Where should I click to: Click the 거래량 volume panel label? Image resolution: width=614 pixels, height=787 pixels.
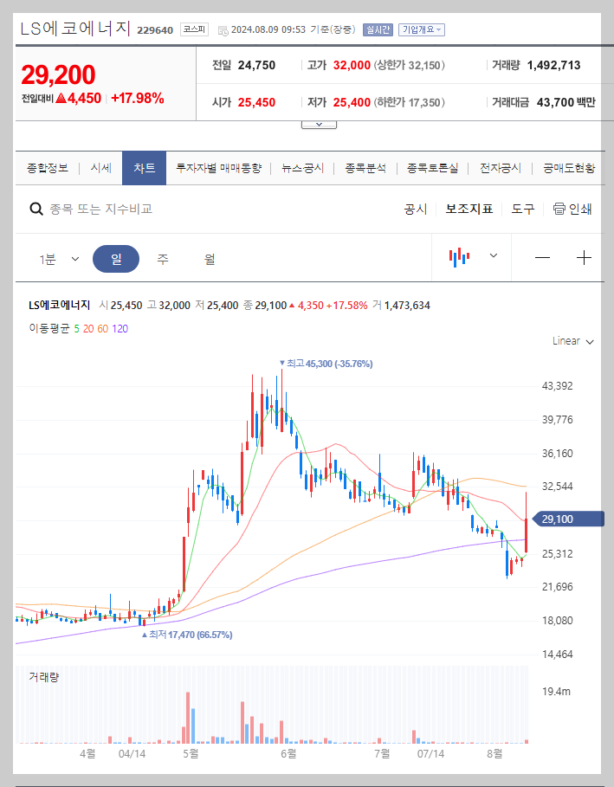pos(43,677)
